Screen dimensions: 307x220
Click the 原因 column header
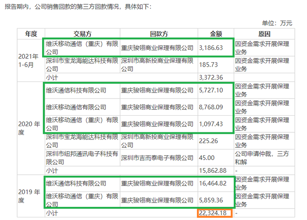[264, 34]
